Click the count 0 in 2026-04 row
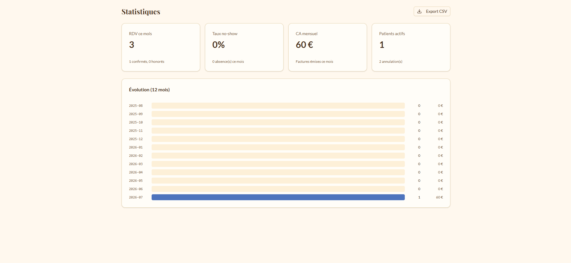This screenshot has height=263, width=571. coord(419,172)
